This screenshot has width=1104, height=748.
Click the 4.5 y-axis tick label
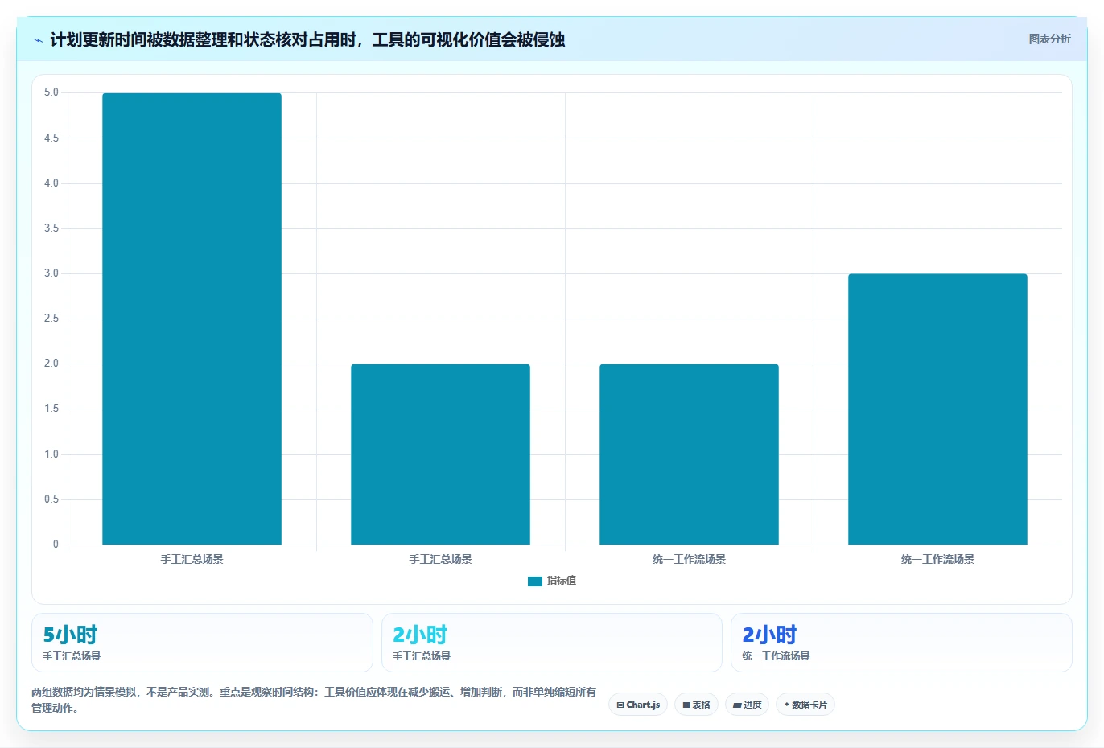pyautogui.click(x=51, y=138)
